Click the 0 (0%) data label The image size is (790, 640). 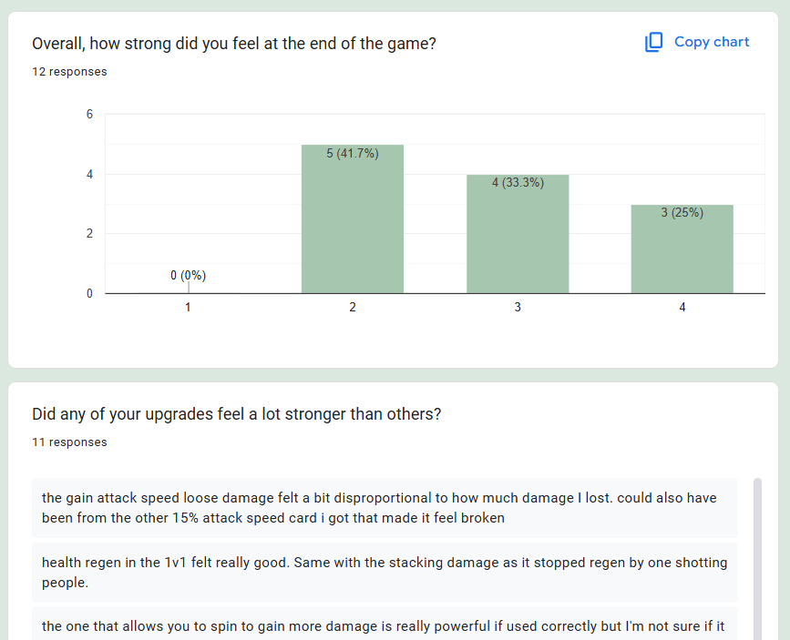click(188, 276)
